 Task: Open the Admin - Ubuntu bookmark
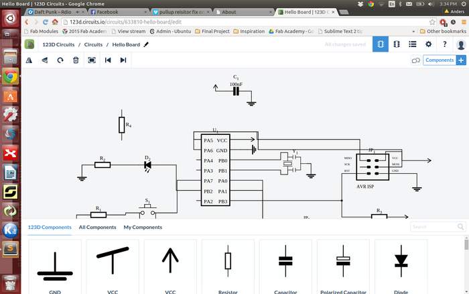[x=170, y=31]
